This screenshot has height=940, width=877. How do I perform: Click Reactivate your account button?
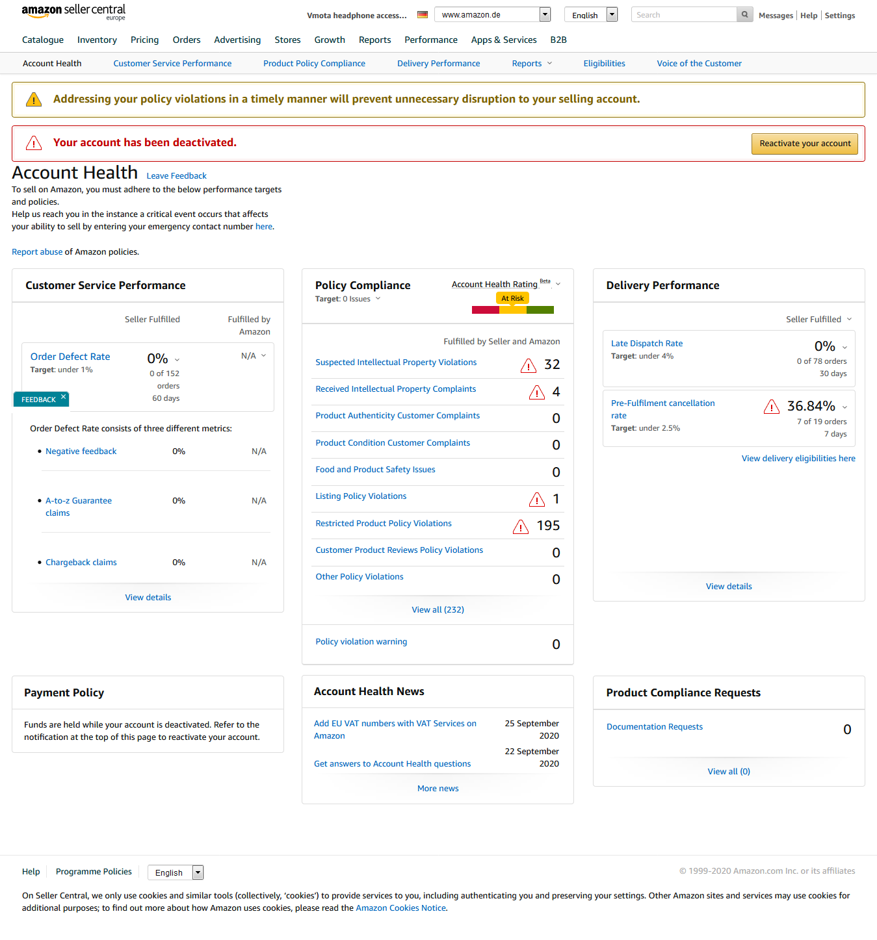(x=804, y=144)
